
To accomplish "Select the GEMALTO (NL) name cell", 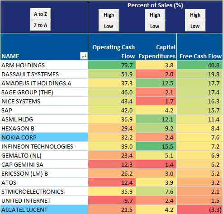I will (x=44, y=155).
